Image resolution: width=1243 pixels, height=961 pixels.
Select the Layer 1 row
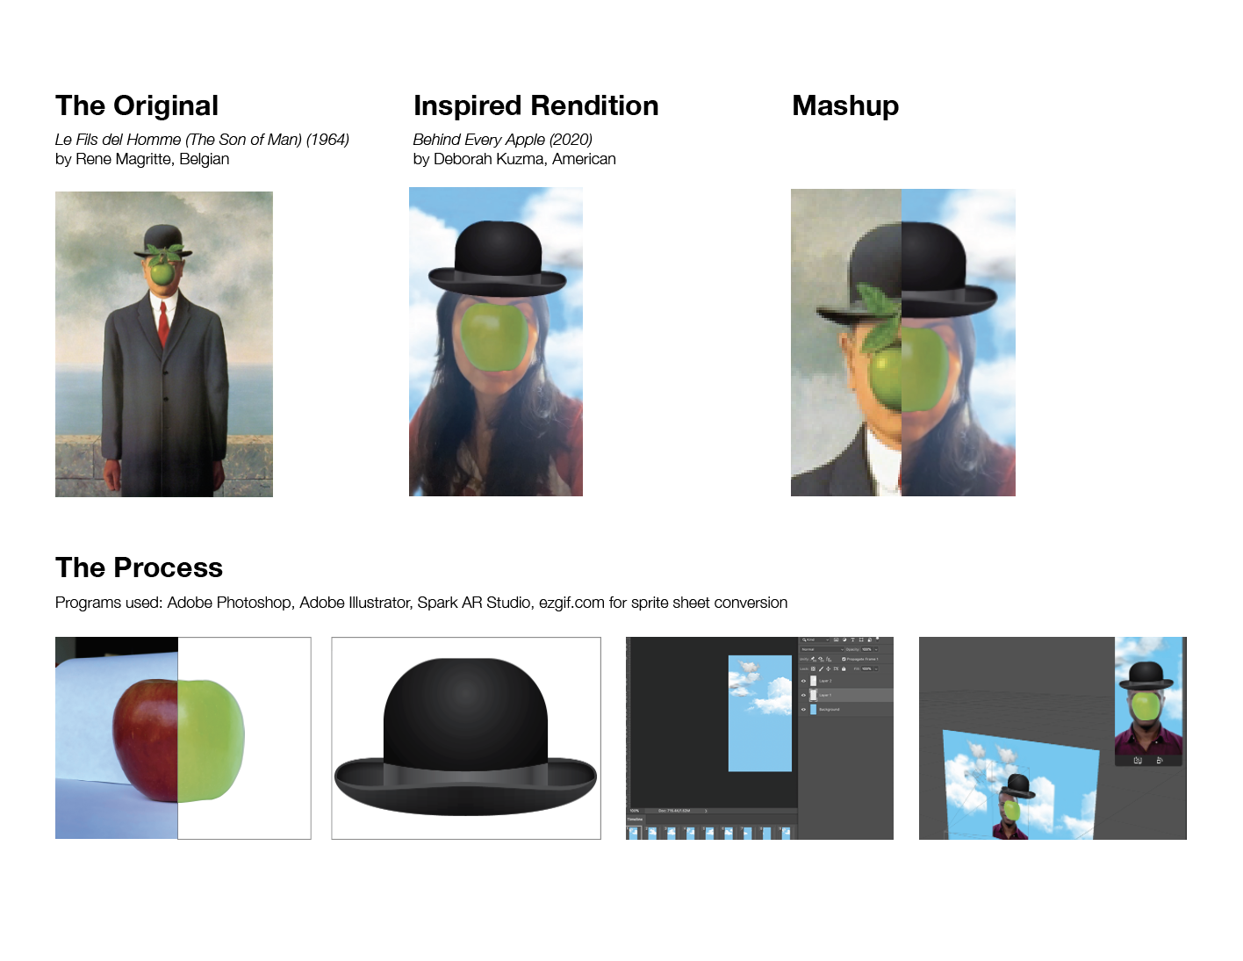[x=845, y=695]
